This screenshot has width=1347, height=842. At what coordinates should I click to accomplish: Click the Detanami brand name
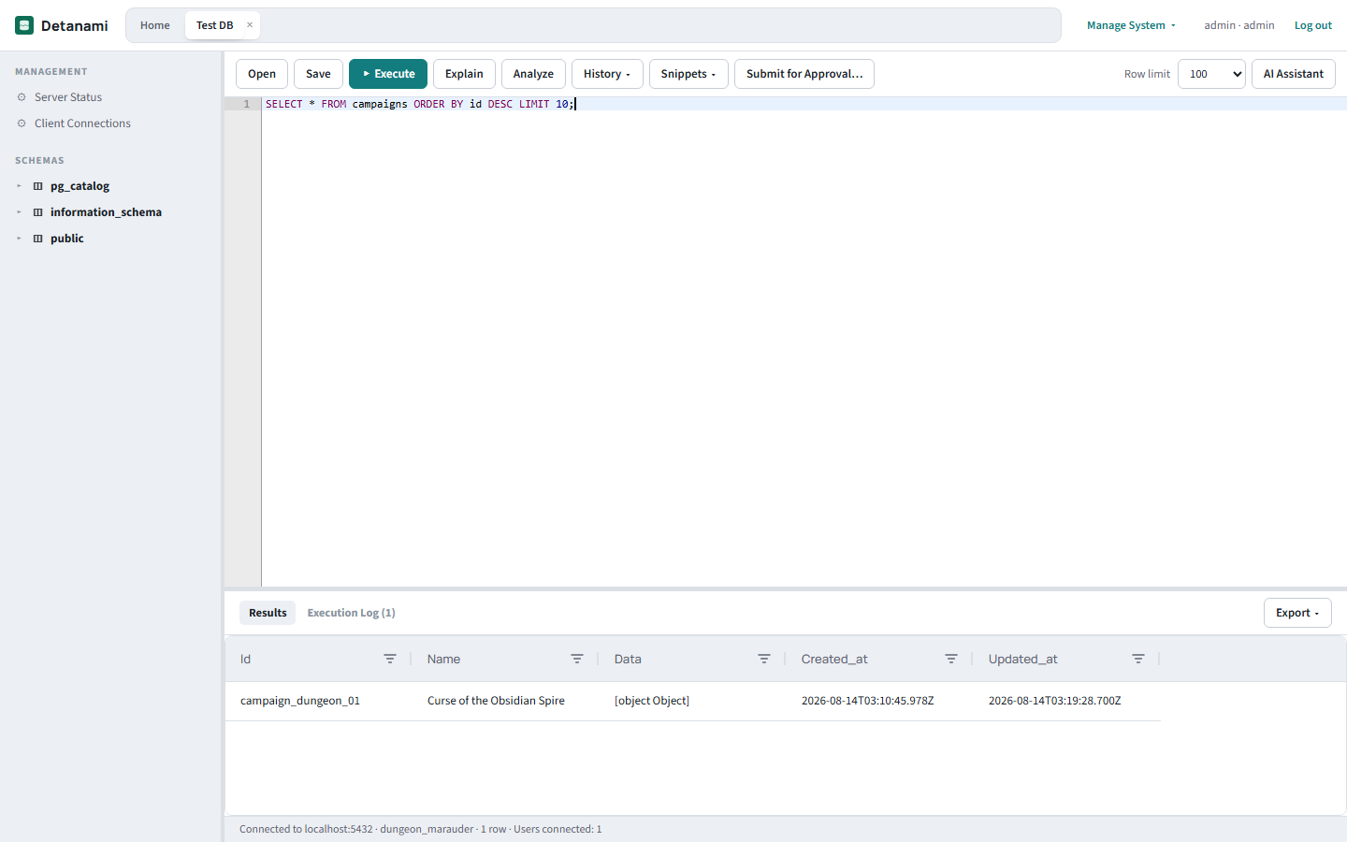[x=75, y=25]
